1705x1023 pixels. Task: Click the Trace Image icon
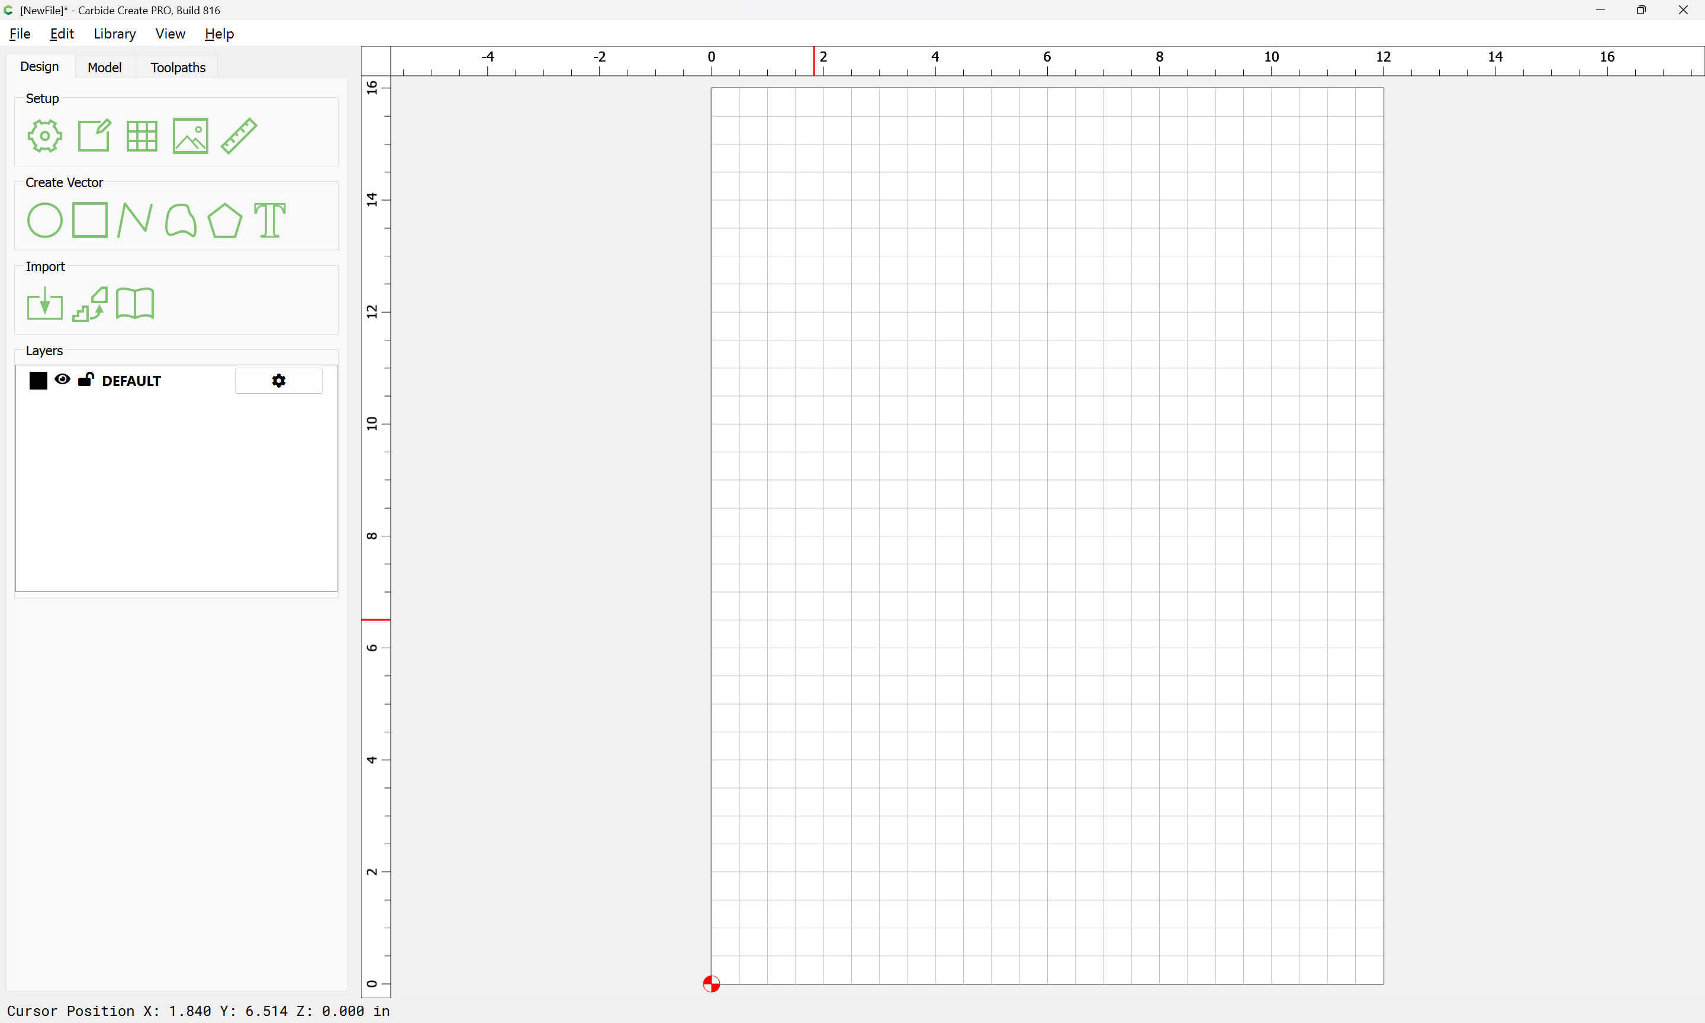(90, 304)
